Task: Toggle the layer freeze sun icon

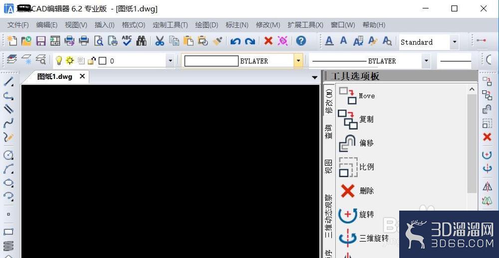Action: (69, 61)
